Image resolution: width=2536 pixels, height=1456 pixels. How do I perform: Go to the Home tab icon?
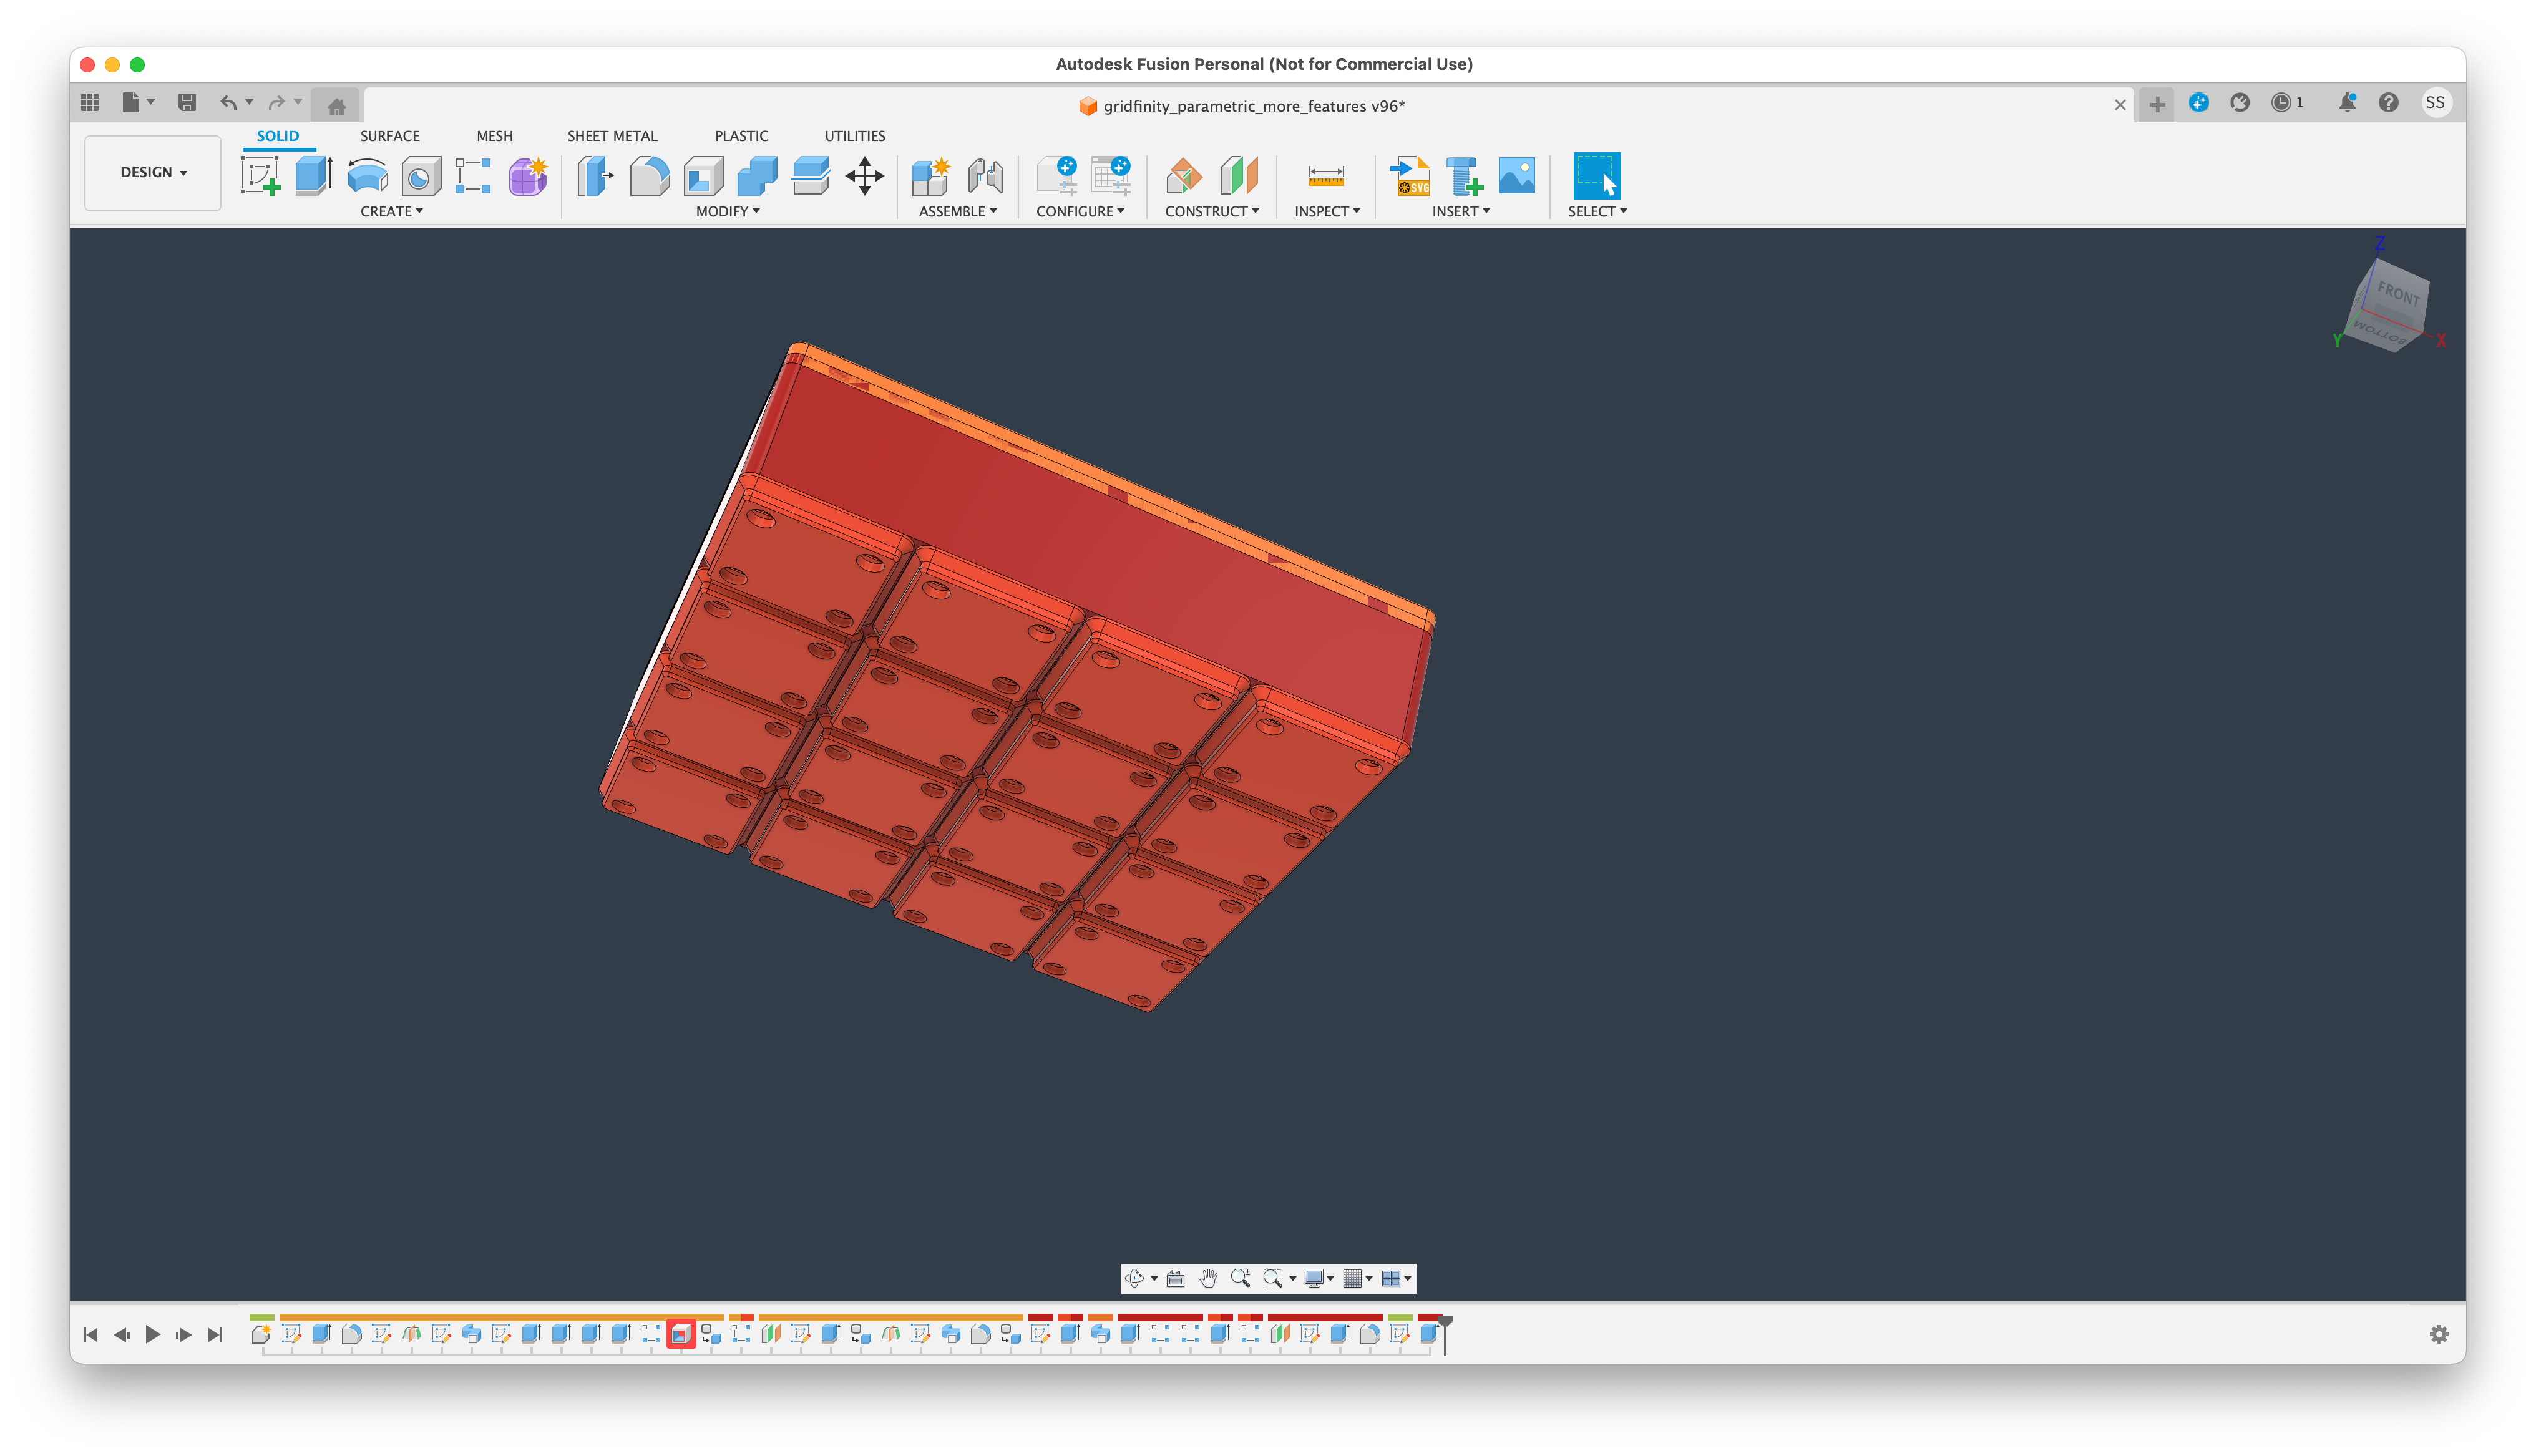(337, 105)
